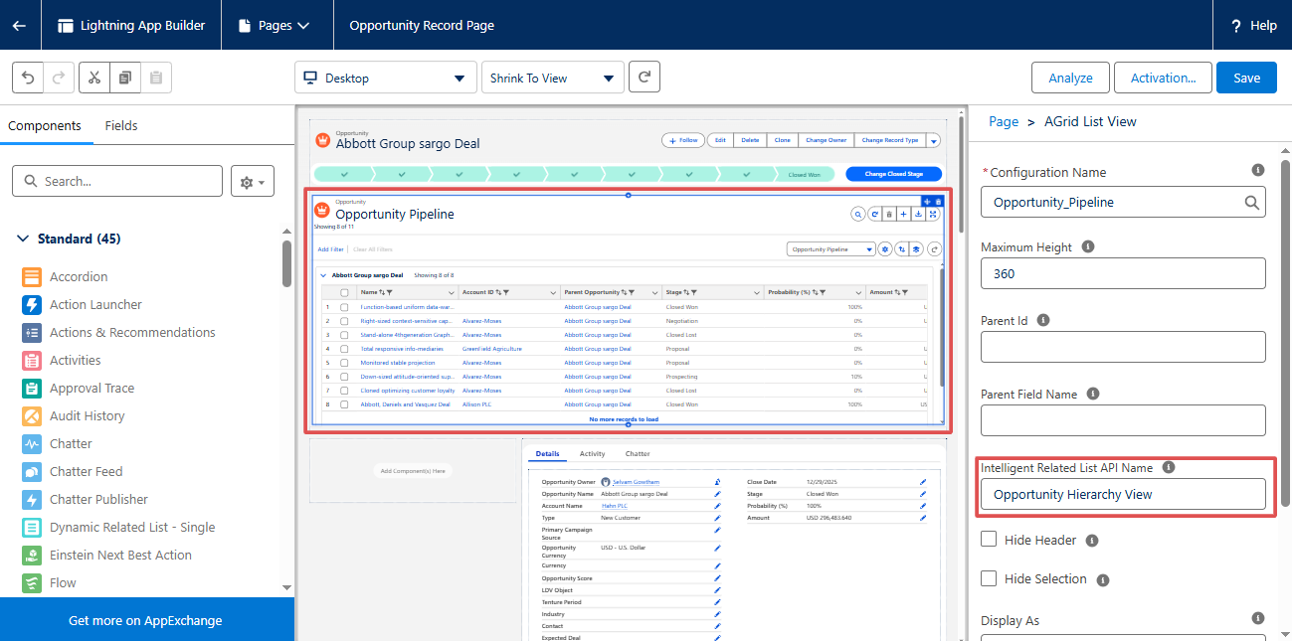The width and height of the screenshot is (1292, 641).
Task: Click the Save button
Action: tap(1246, 78)
